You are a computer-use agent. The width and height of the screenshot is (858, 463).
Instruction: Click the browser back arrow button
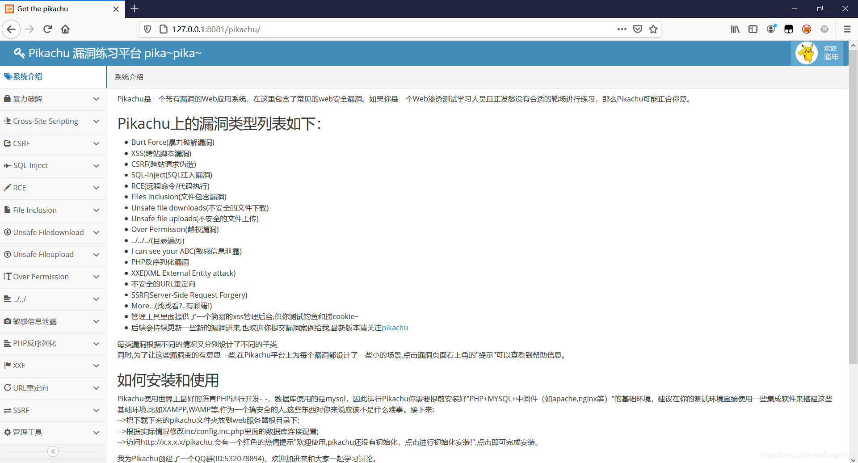click(x=11, y=29)
